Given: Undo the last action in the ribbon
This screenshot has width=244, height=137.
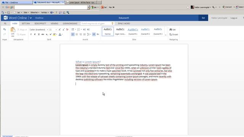Looking at the screenshot, I should point(5,29).
